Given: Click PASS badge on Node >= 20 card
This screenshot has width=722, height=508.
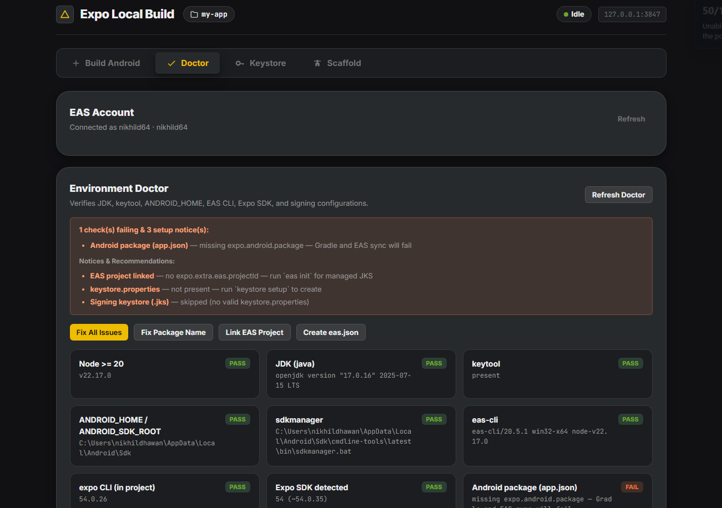Looking at the screenshot, I should click(238, 364).
